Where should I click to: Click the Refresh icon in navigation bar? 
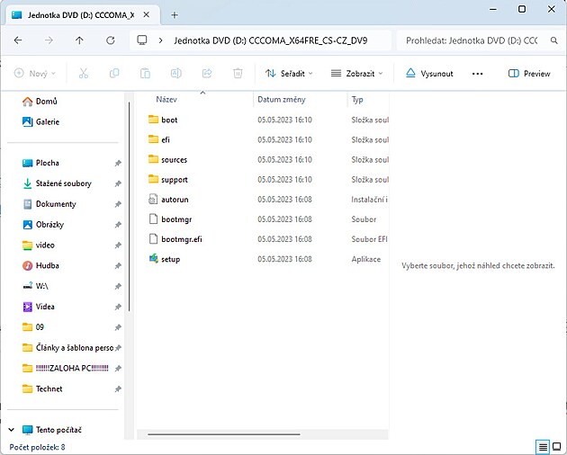(110, 40)
